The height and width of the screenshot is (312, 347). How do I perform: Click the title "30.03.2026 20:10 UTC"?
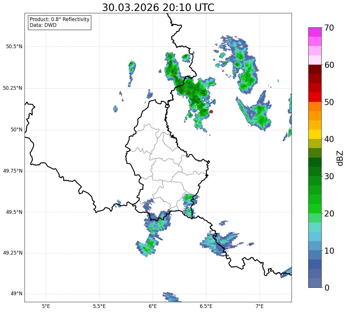point(158,8)
